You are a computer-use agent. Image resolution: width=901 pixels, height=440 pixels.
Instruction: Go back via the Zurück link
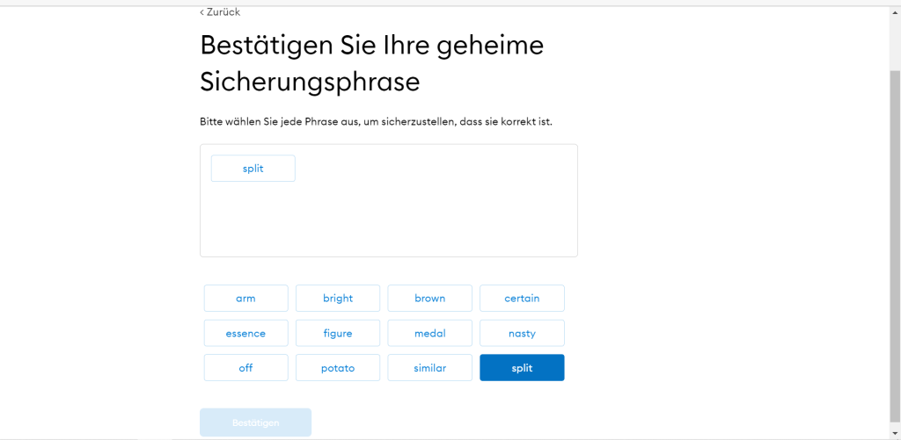coord(223,12)
